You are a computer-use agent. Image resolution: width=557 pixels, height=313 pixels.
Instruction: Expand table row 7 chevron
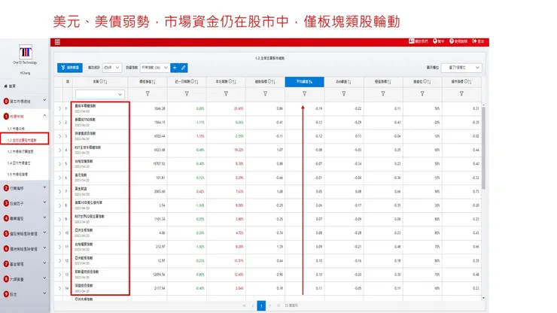tap(59, 192)
